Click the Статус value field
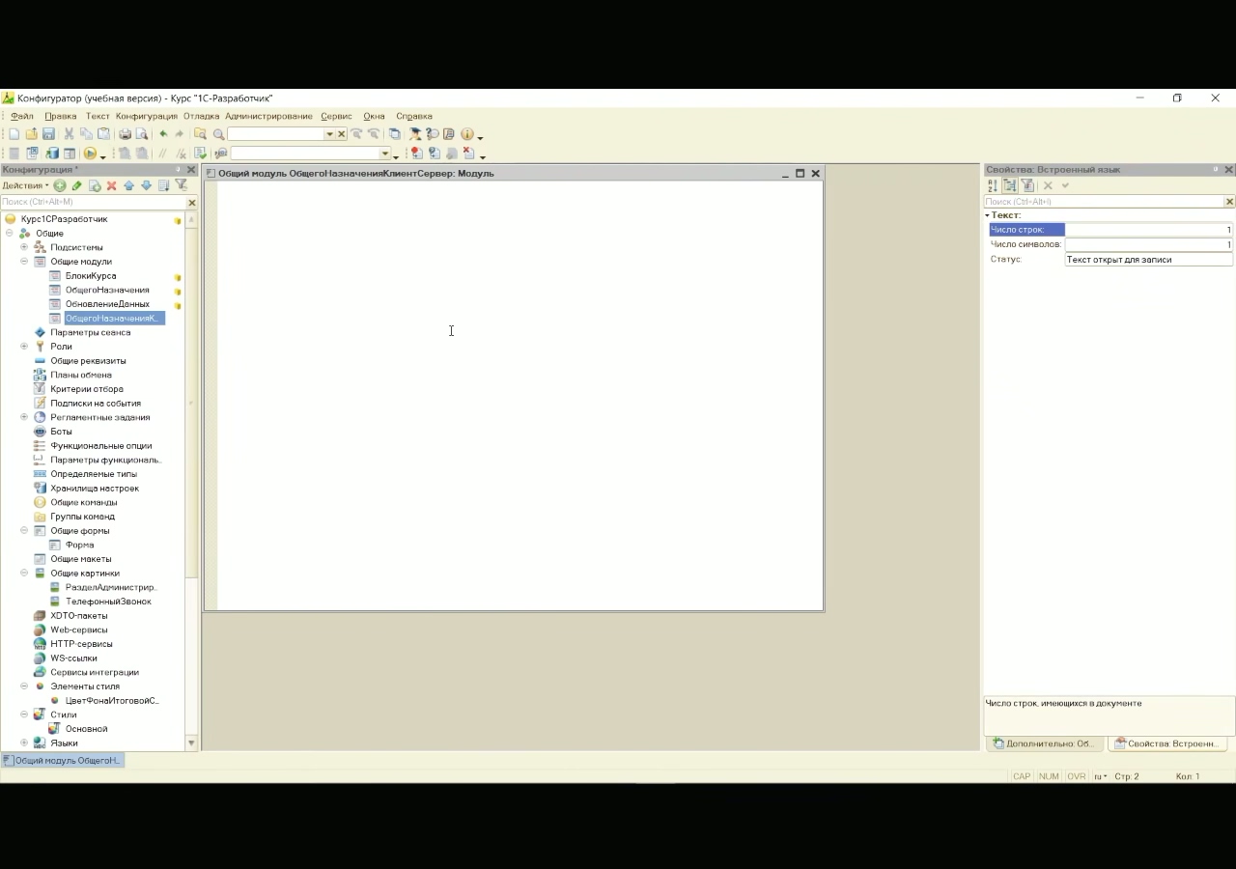The width and height of the screenshot is (1236, 869). click(1149, 260)
